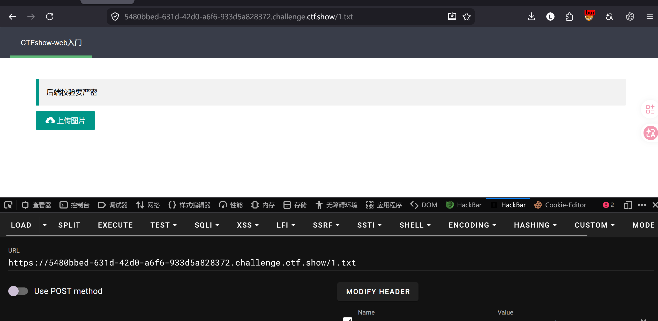Remove the header row with the X
Viewport: 658px width, 321px height.
tap(644, 319)
